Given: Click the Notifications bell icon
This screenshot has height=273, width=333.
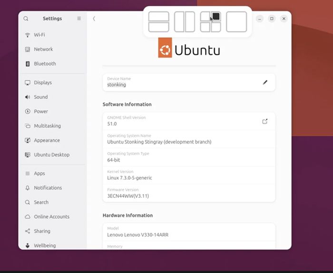Looking at the screenshot, I should tap(28, 188).
